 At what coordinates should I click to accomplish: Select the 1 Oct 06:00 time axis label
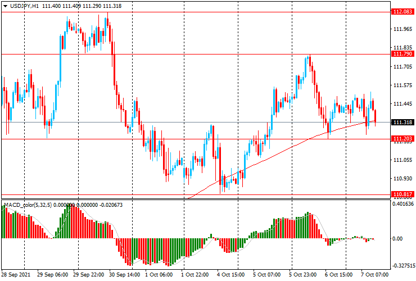click(159, 275)
